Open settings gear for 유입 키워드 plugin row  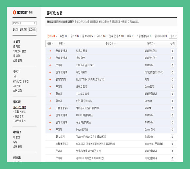click(172, 72)
